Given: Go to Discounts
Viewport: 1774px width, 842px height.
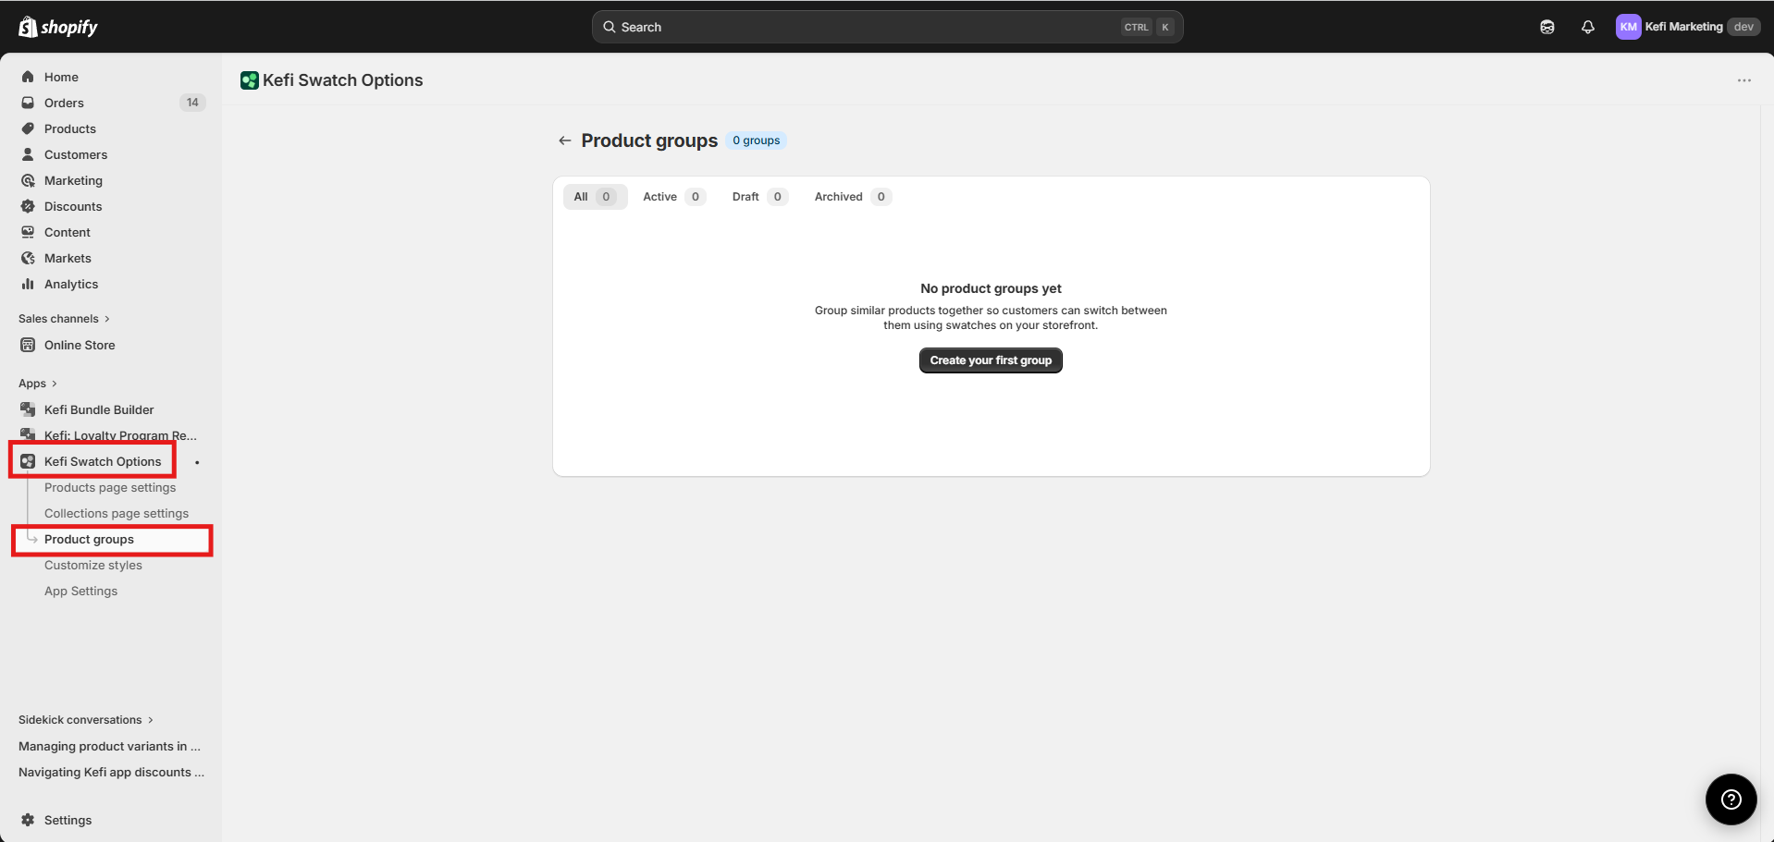Looking at the screenshot, I should [x=73, y=206].
